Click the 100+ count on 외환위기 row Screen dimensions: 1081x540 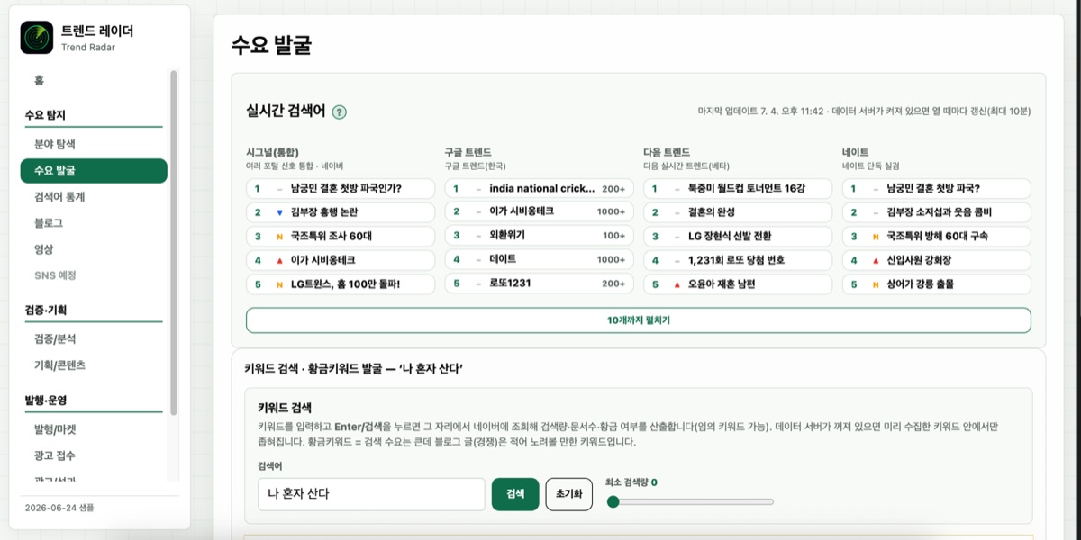[x=613, y=236]
